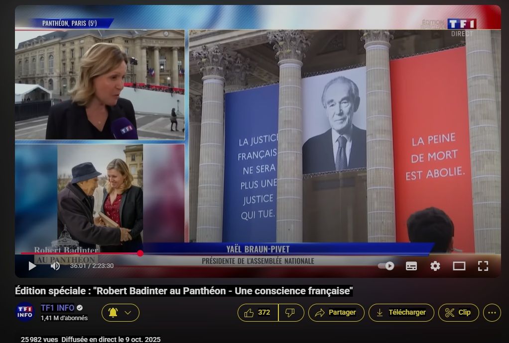509x343 pixels.
Task: Open the TF1 INFO channel avatar
Action: 25,312
